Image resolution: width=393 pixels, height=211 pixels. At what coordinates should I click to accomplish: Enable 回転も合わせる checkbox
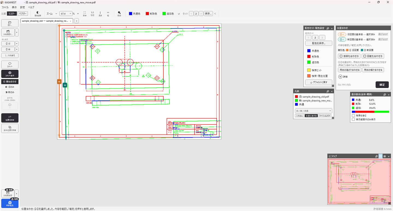coord(373,56)
